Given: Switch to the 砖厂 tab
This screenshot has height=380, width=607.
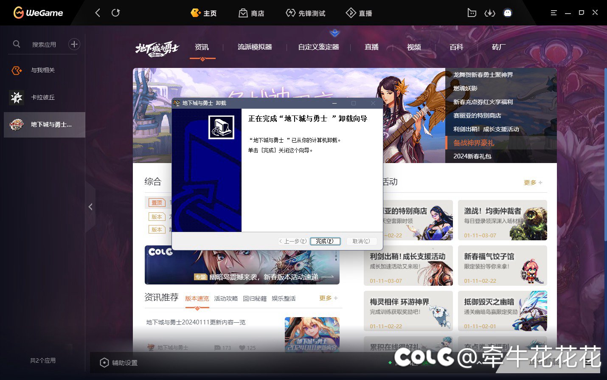Looking at the screenshot, I should pos(499,47).
